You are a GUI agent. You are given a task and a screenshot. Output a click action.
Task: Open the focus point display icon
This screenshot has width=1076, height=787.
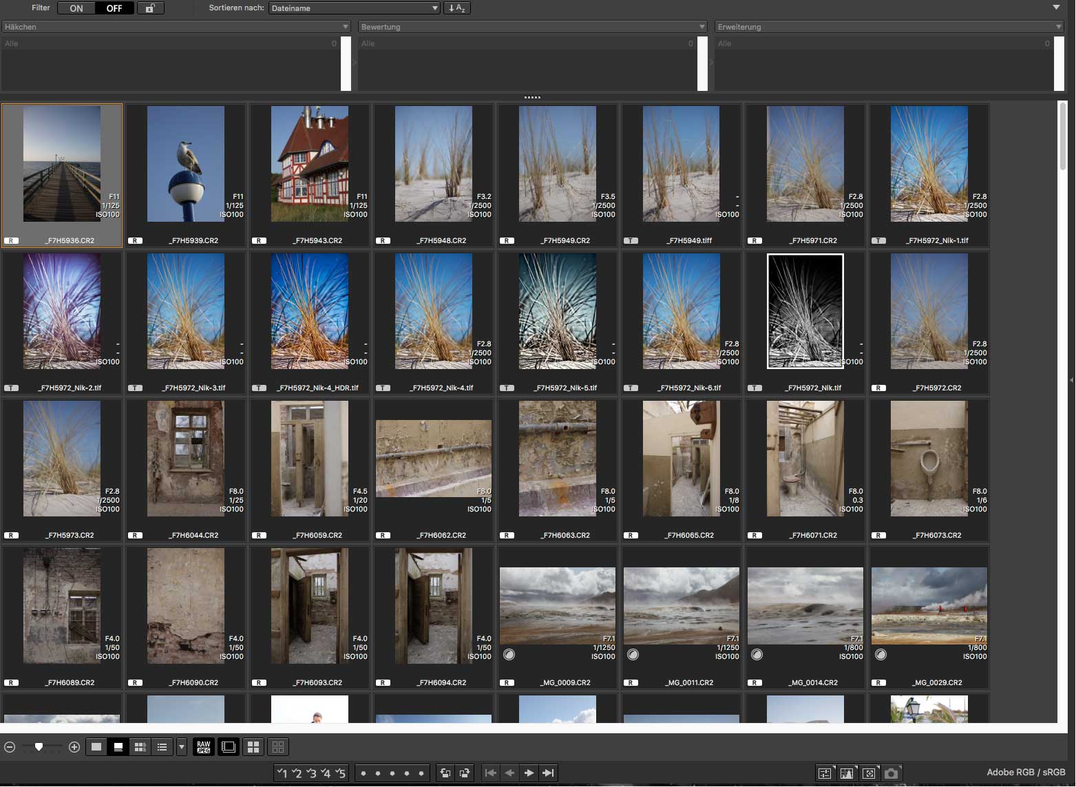click(x=869, y=773)
